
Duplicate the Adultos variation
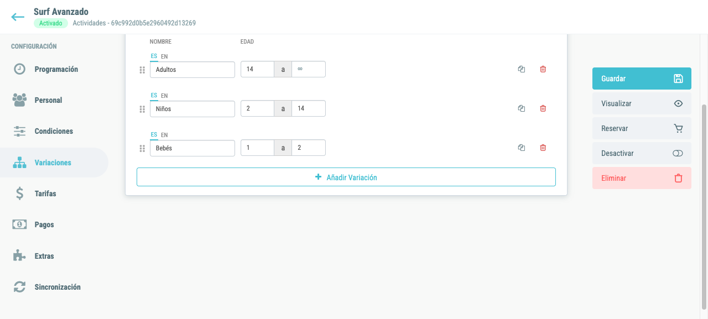point(521,69)
